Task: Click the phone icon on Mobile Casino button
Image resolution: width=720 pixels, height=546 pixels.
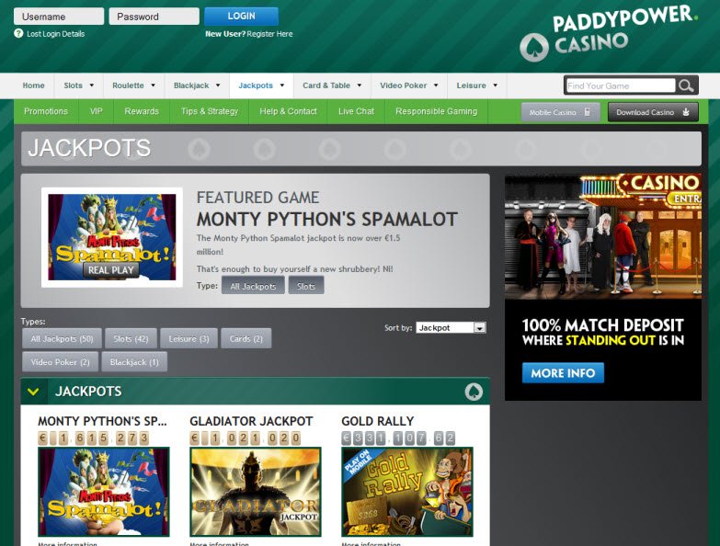Action: point(588,112)
